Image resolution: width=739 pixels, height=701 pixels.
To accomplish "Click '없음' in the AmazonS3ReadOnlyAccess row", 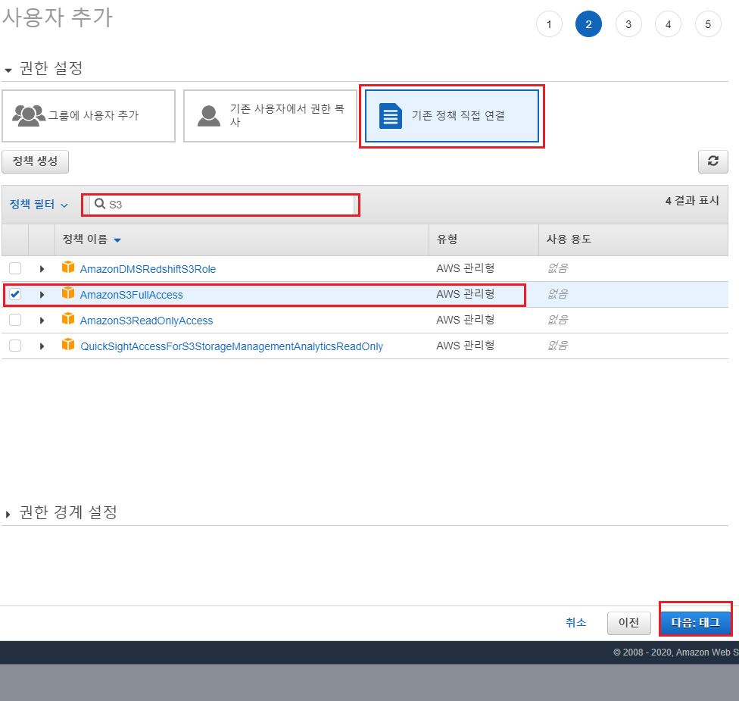I will pyautogui.click(x=557, y=320).
